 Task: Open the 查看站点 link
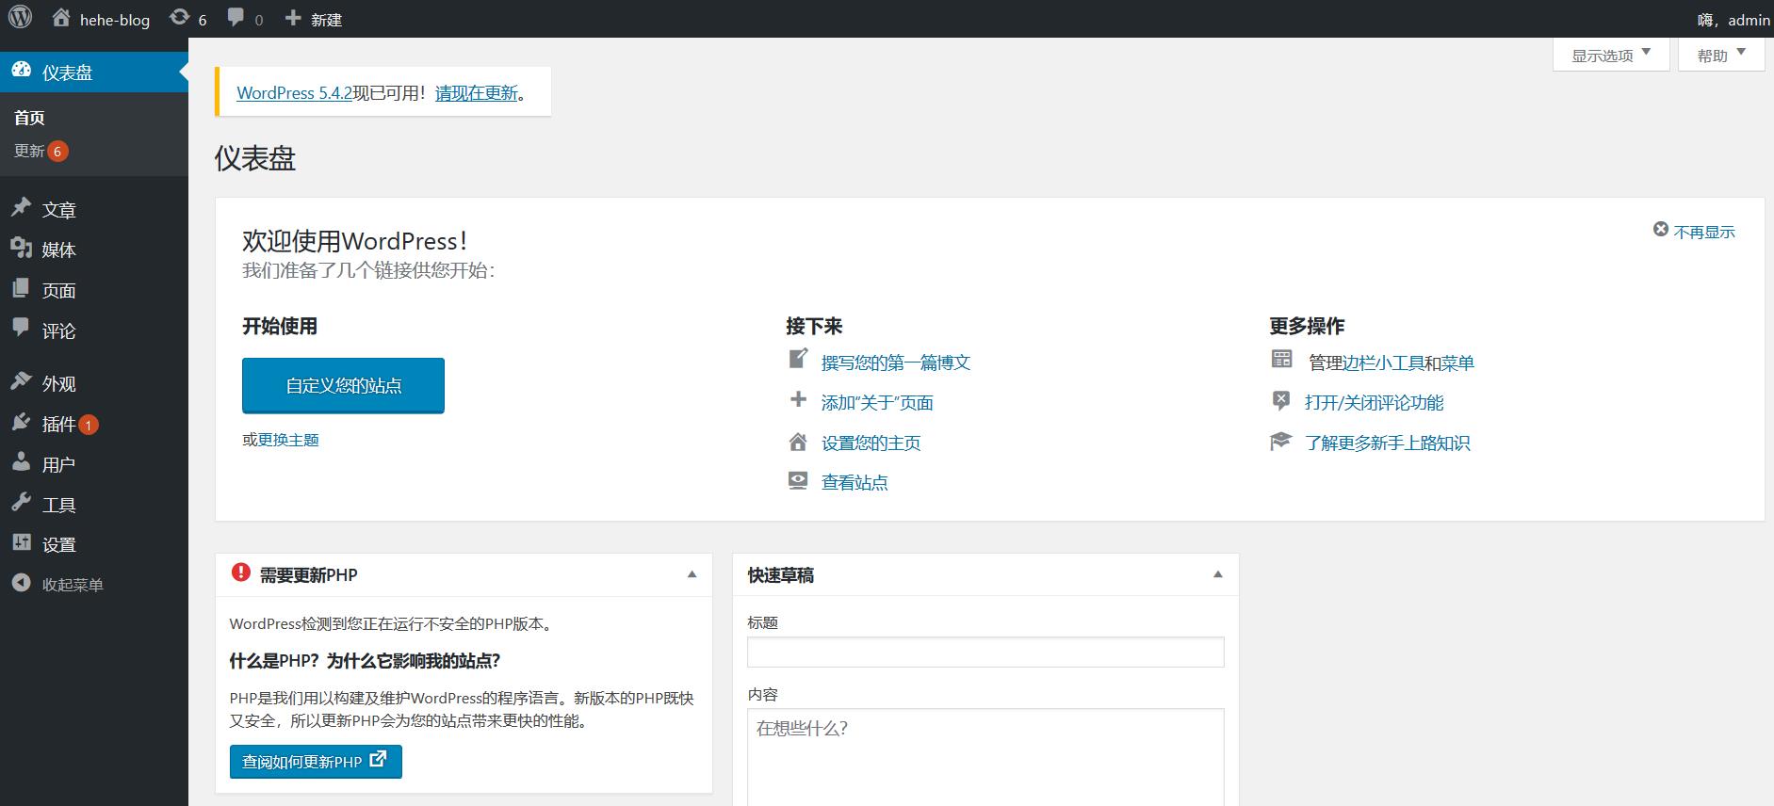854,482
